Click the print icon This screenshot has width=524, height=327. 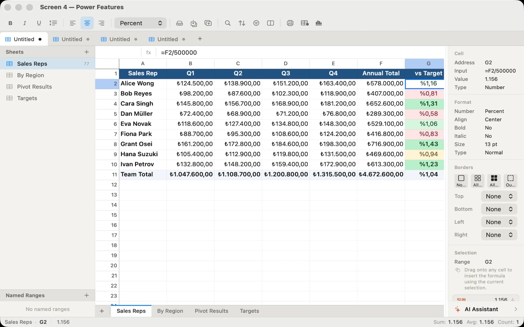coord(290,23)
